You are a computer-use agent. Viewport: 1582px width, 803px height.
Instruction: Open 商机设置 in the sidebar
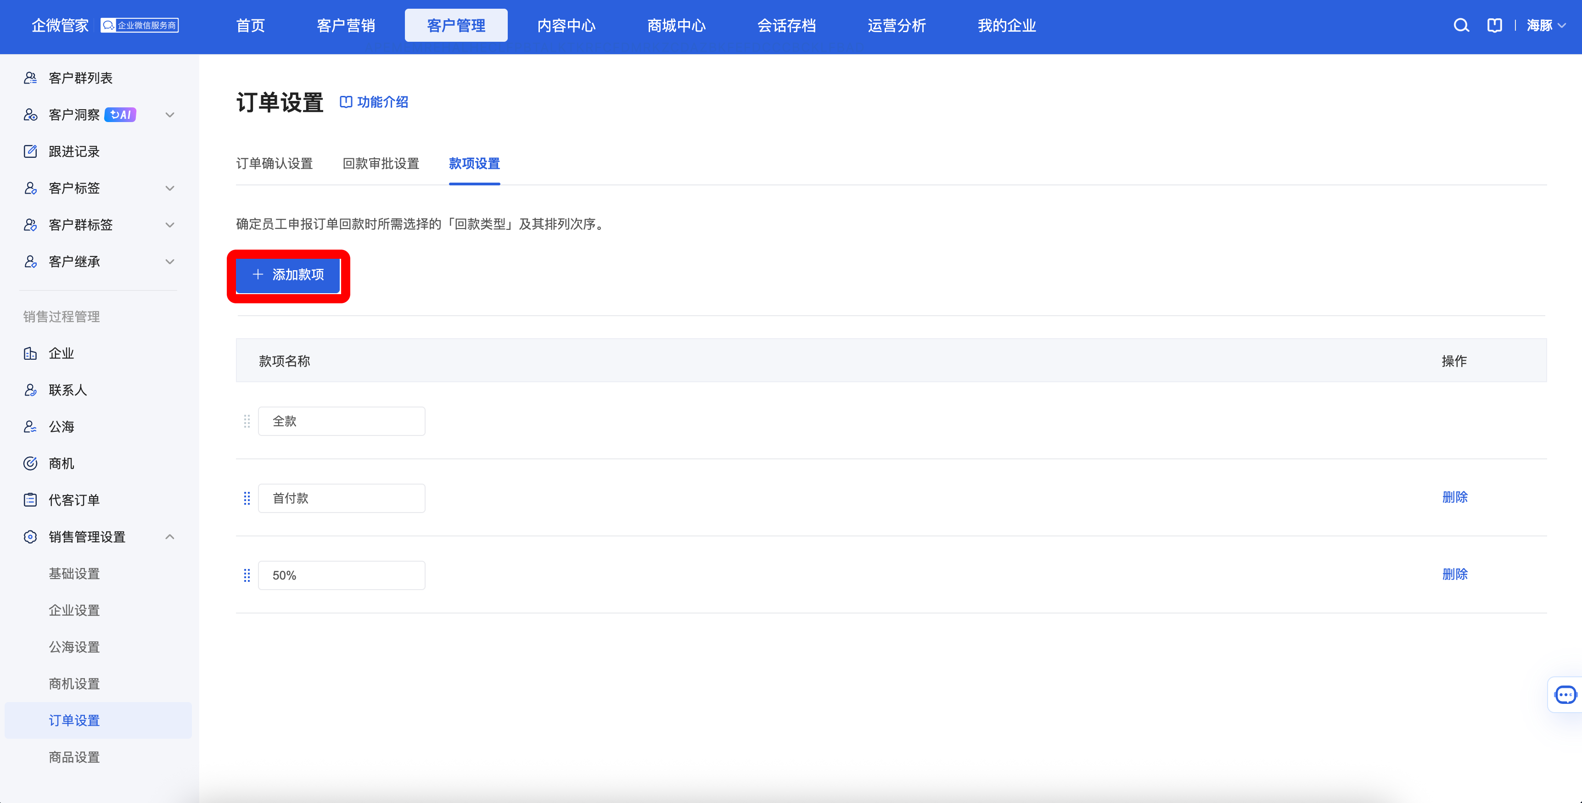[74, 683]
